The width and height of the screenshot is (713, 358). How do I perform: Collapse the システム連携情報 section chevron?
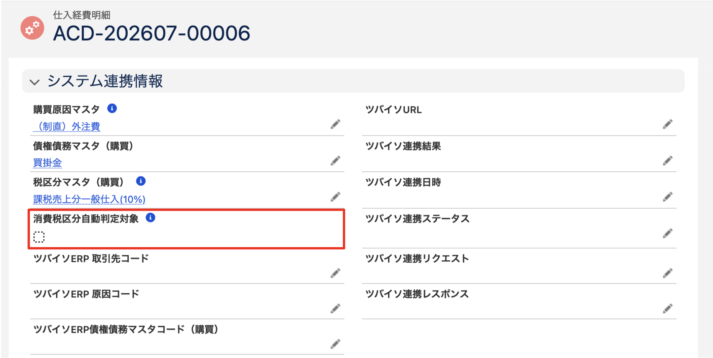(x=35, y=82)
